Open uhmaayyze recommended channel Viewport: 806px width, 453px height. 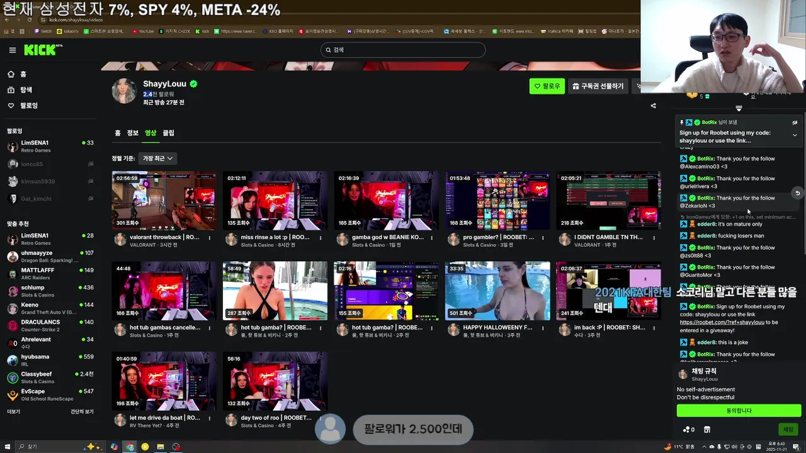(50, 256)
